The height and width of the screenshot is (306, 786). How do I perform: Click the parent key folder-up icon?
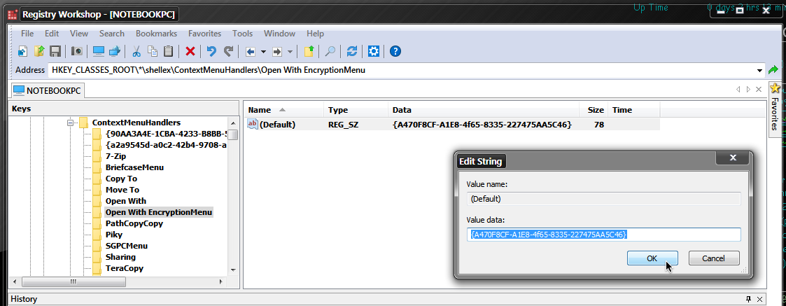tap(309, 51)
